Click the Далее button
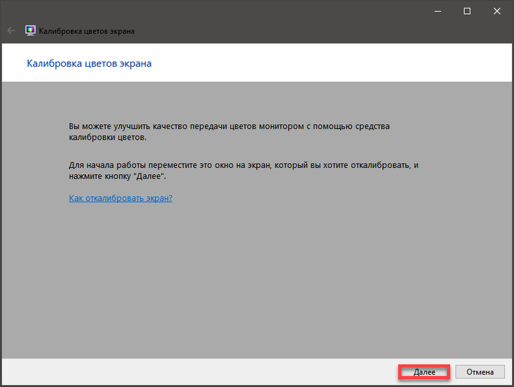 424,372
